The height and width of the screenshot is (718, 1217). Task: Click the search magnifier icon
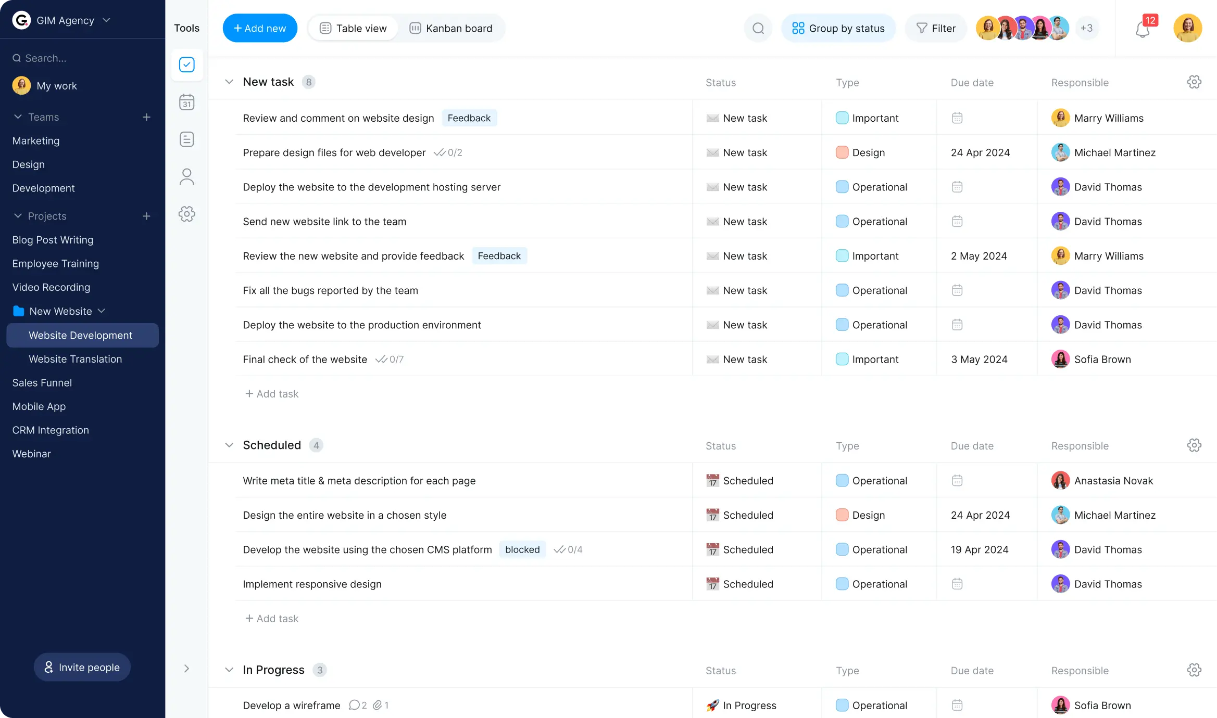[x=759, y=28]
